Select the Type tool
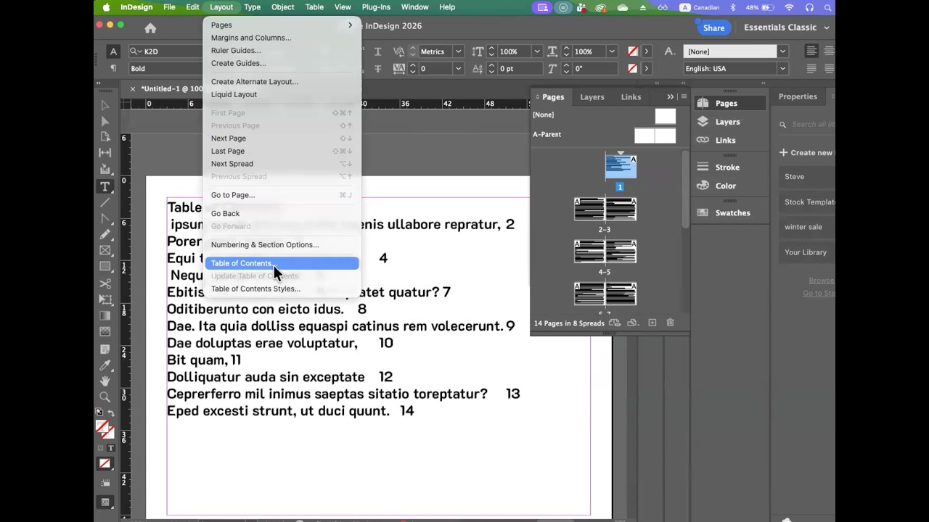929x522 pixels. (x=105, y=186)
